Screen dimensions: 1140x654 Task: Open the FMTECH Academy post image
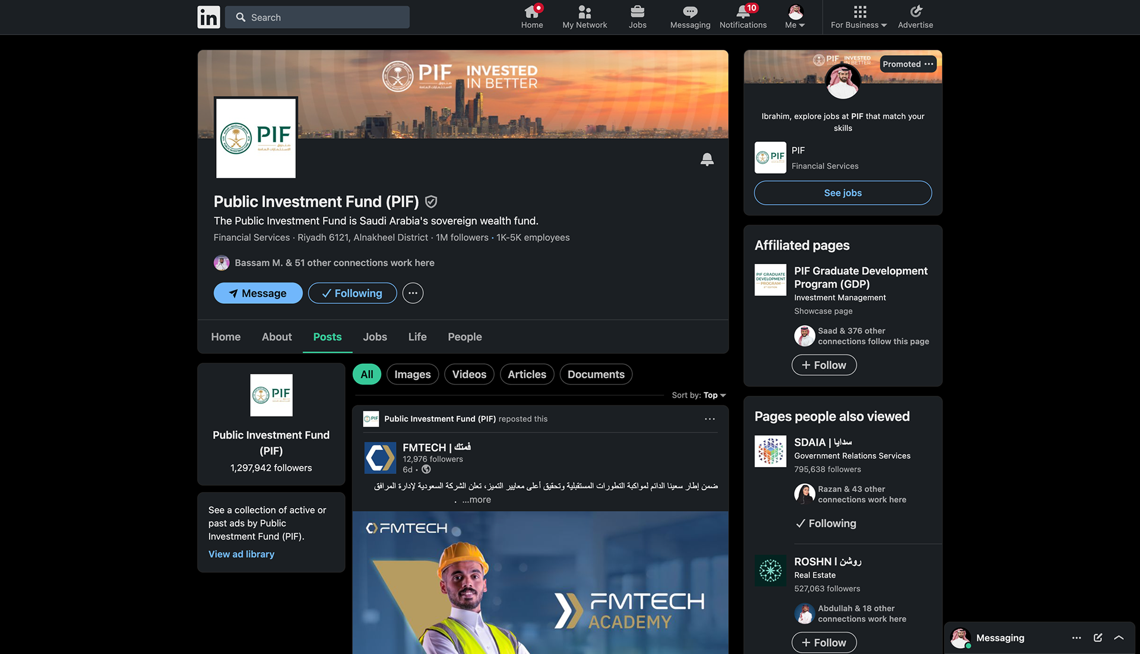540,583
